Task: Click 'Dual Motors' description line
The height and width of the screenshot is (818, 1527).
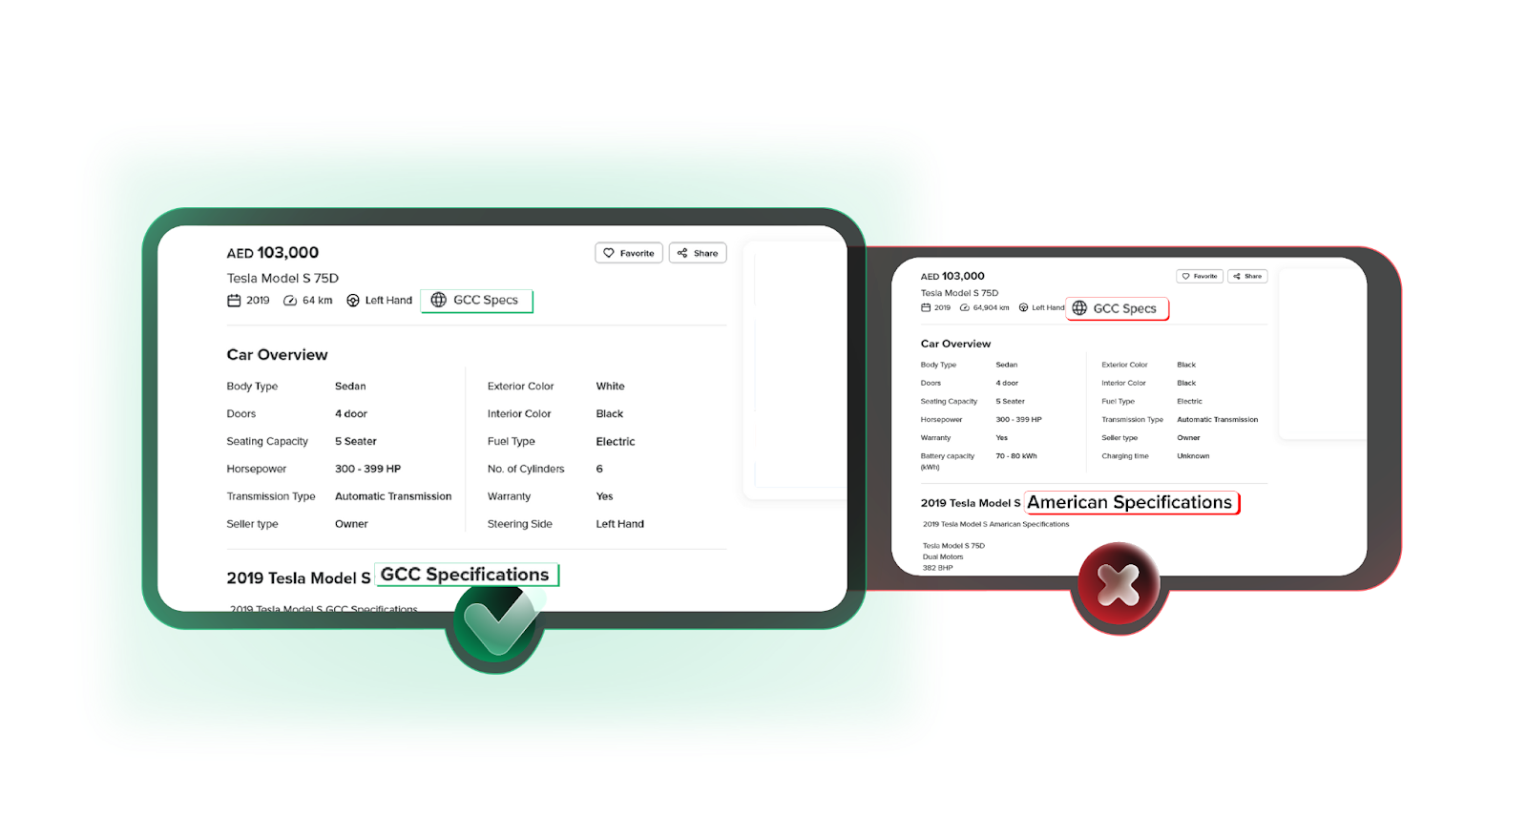Action: (943, 556)
